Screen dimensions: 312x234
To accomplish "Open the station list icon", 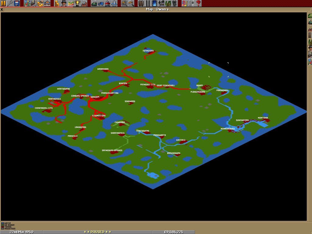I will pyautogui.click(x=47, y=3).
